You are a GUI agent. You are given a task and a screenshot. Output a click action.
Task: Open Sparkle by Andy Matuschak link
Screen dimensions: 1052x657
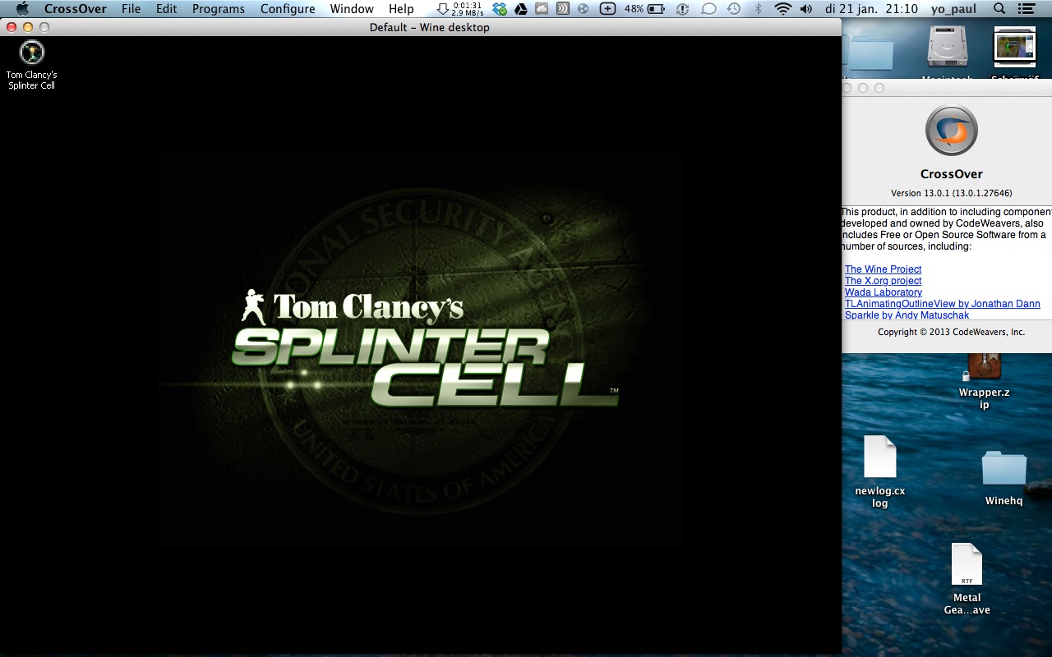point(907,315)
